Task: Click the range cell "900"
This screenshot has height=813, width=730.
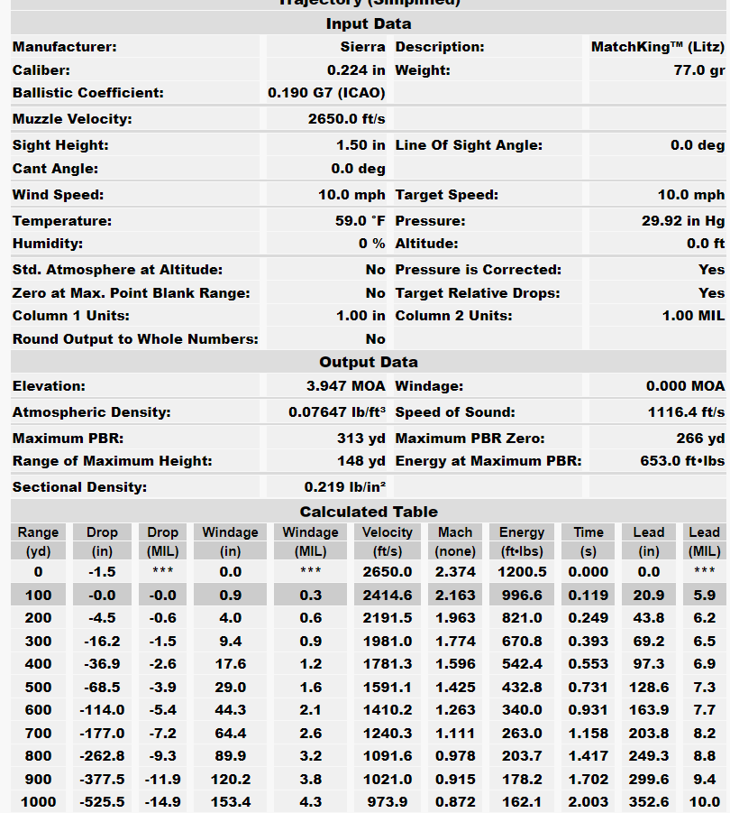Action: click(x=39, y=780)
